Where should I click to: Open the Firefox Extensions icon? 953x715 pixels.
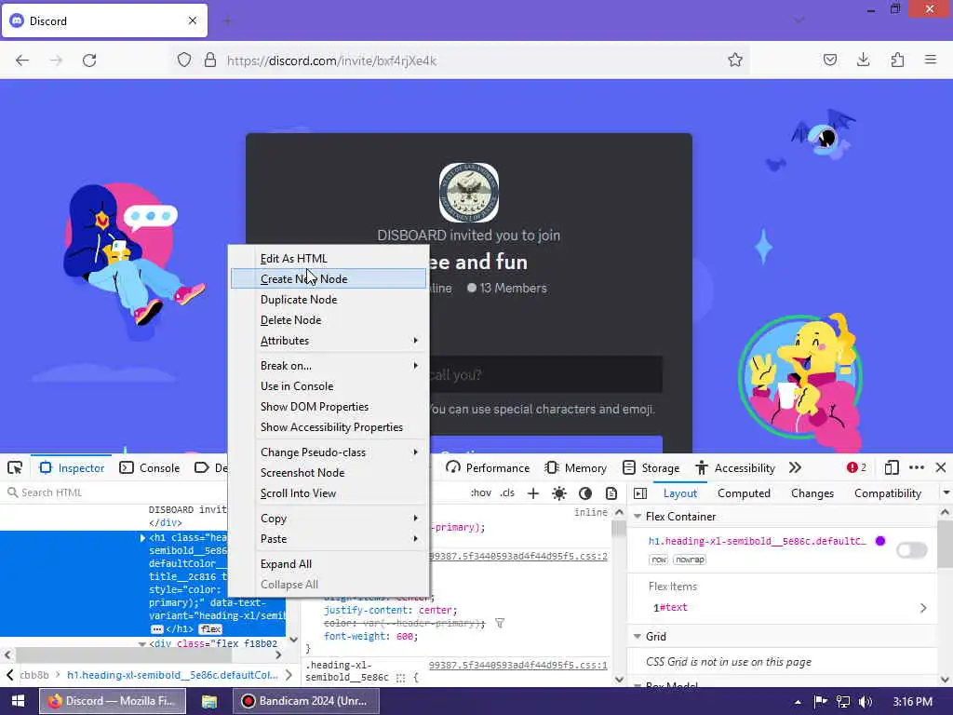coord(898,60)
